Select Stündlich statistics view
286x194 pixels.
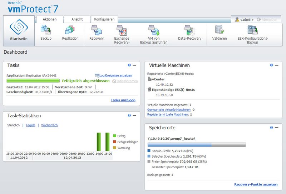[x=13, y=125]
